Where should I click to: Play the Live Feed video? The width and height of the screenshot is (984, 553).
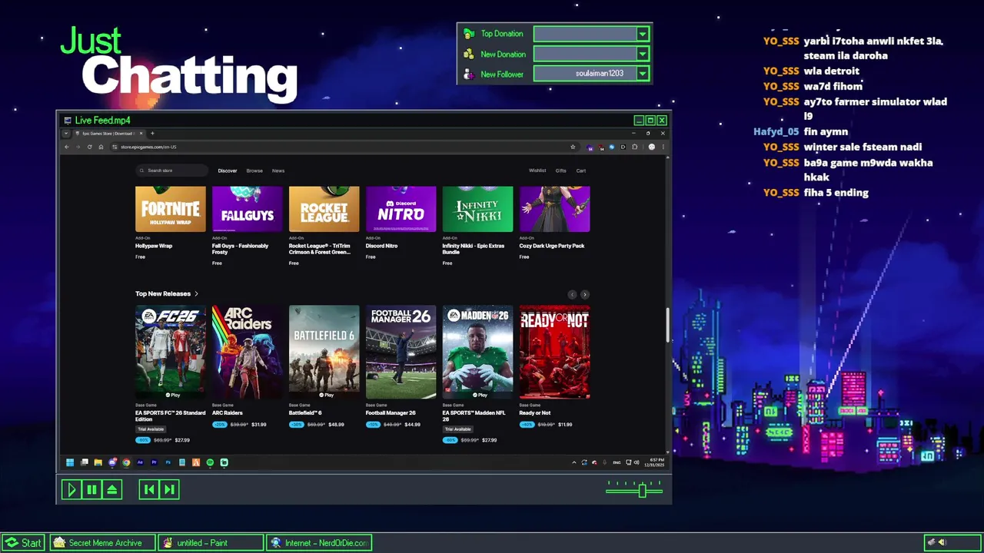pyautogui.click(x=71, y=489)
